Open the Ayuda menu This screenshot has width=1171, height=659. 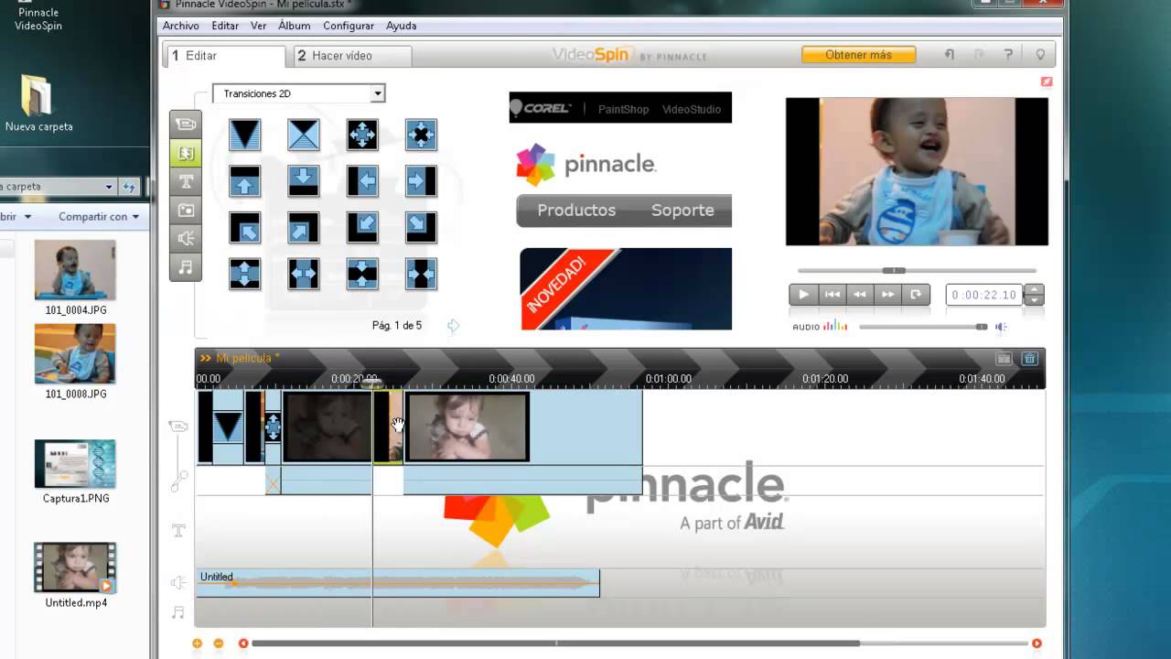tap(402, 27)
